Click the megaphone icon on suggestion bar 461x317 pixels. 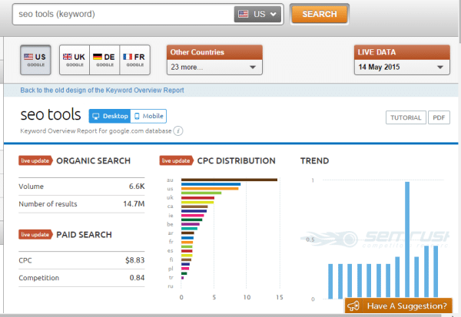coord(353,305)
